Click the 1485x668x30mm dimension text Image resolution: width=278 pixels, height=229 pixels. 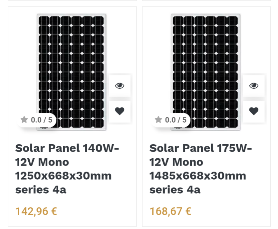tap(198, 176)
